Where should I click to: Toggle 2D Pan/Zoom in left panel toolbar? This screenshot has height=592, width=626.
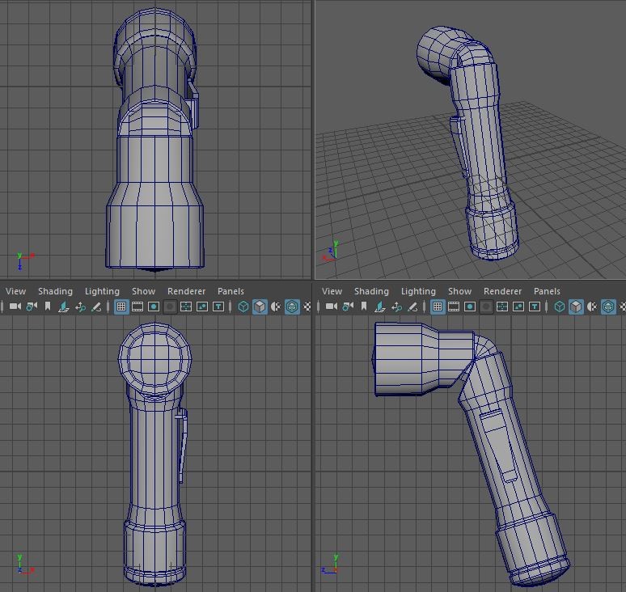click(80, 307)
